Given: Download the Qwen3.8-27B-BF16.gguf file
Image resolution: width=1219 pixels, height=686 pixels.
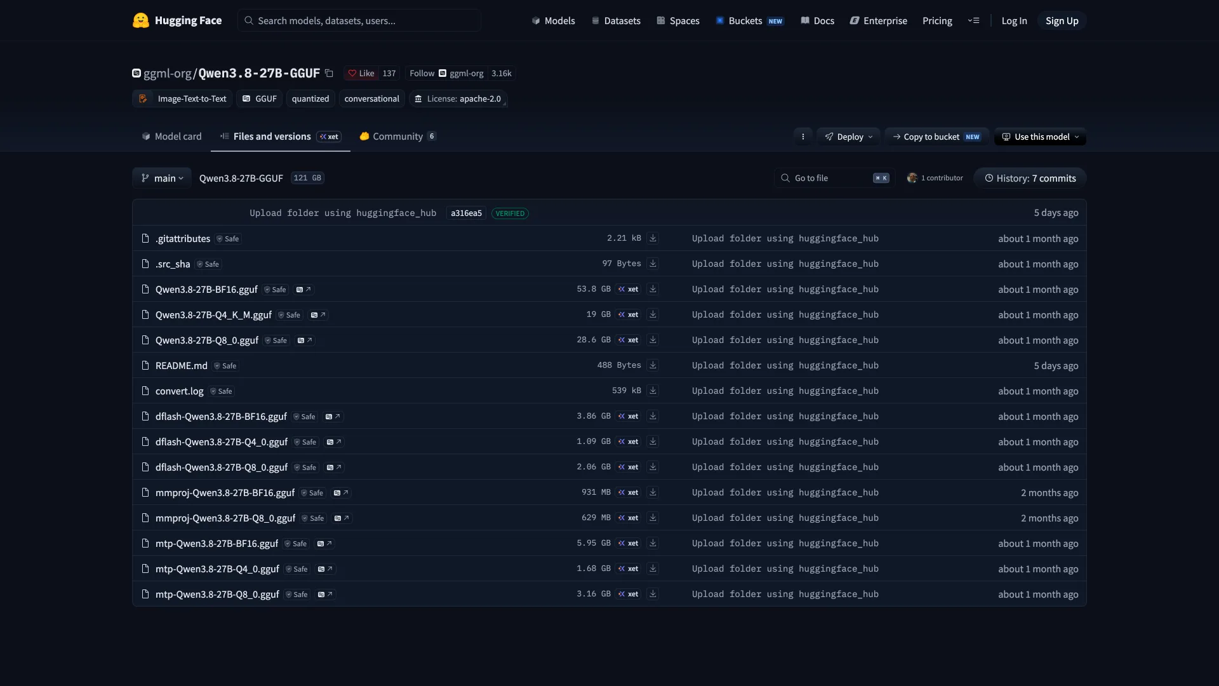Looking at the screenshot, I should pos(653,289).
